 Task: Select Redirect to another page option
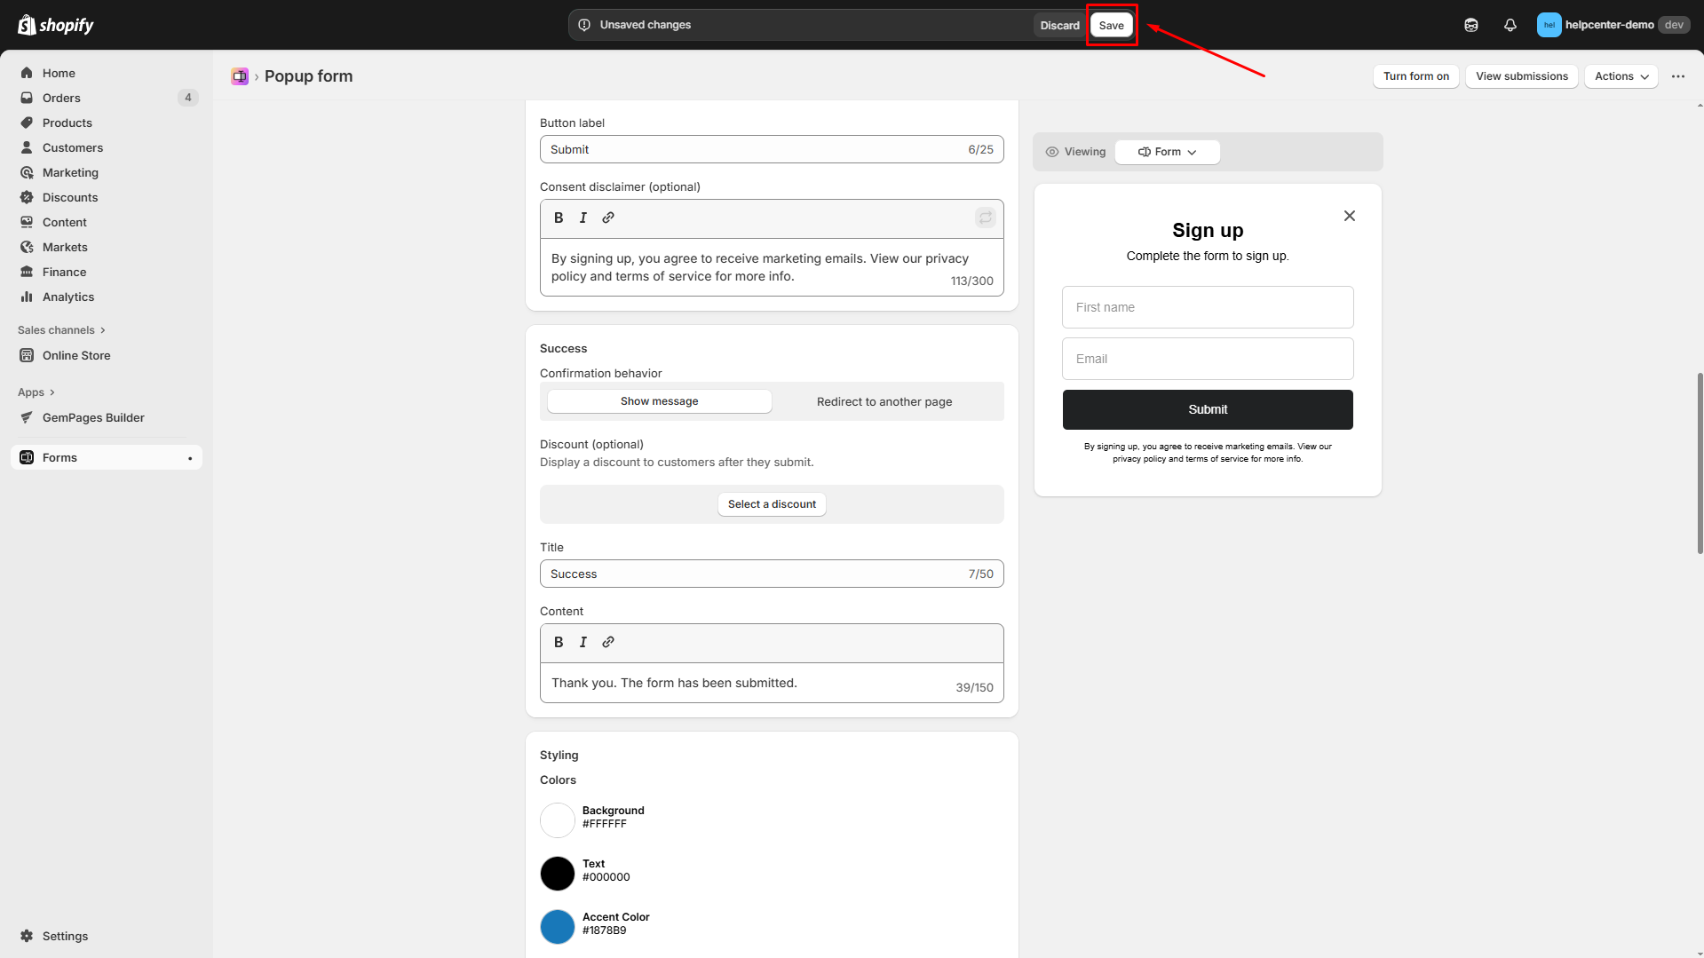(884, 401)
